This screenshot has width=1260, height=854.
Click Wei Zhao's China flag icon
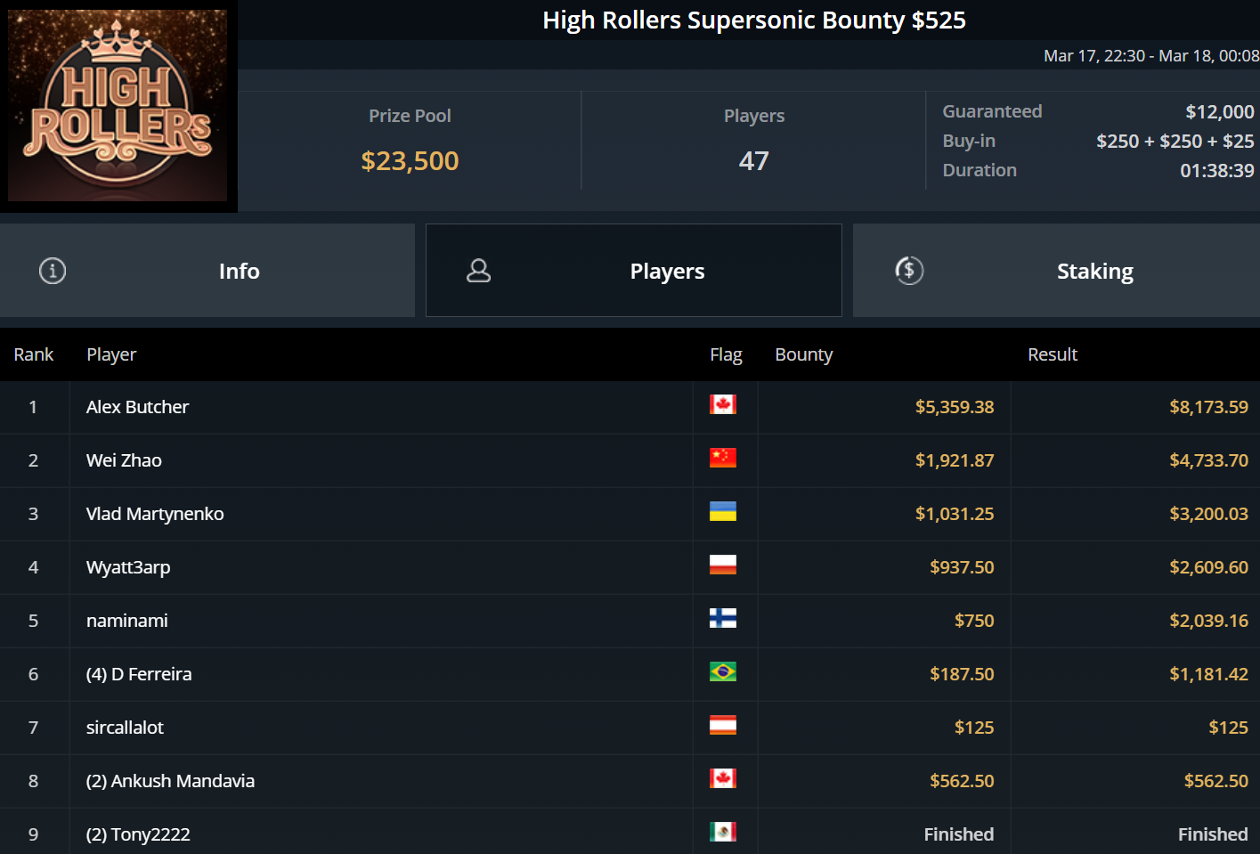click(722, 459)
